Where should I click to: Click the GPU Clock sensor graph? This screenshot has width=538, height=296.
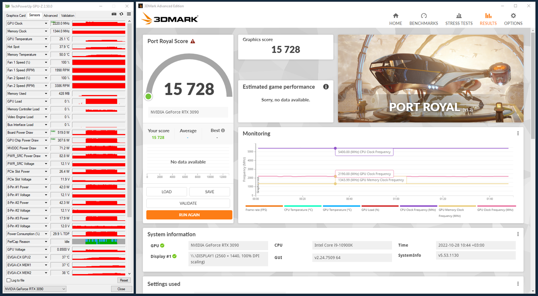[99, 24]
